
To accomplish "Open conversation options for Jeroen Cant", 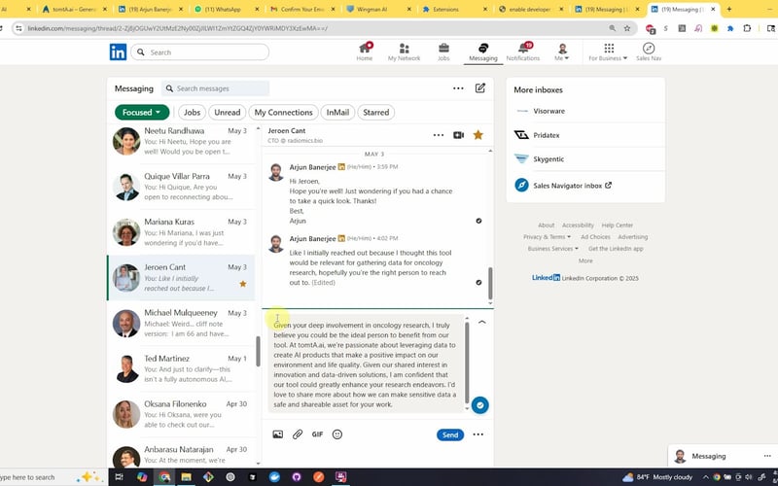I will [x=439, y=135].
